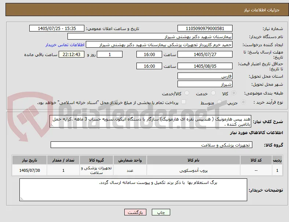This screenshot has width=289, height=222.
Task: Click the نام کالا column header
Action: 193,160
